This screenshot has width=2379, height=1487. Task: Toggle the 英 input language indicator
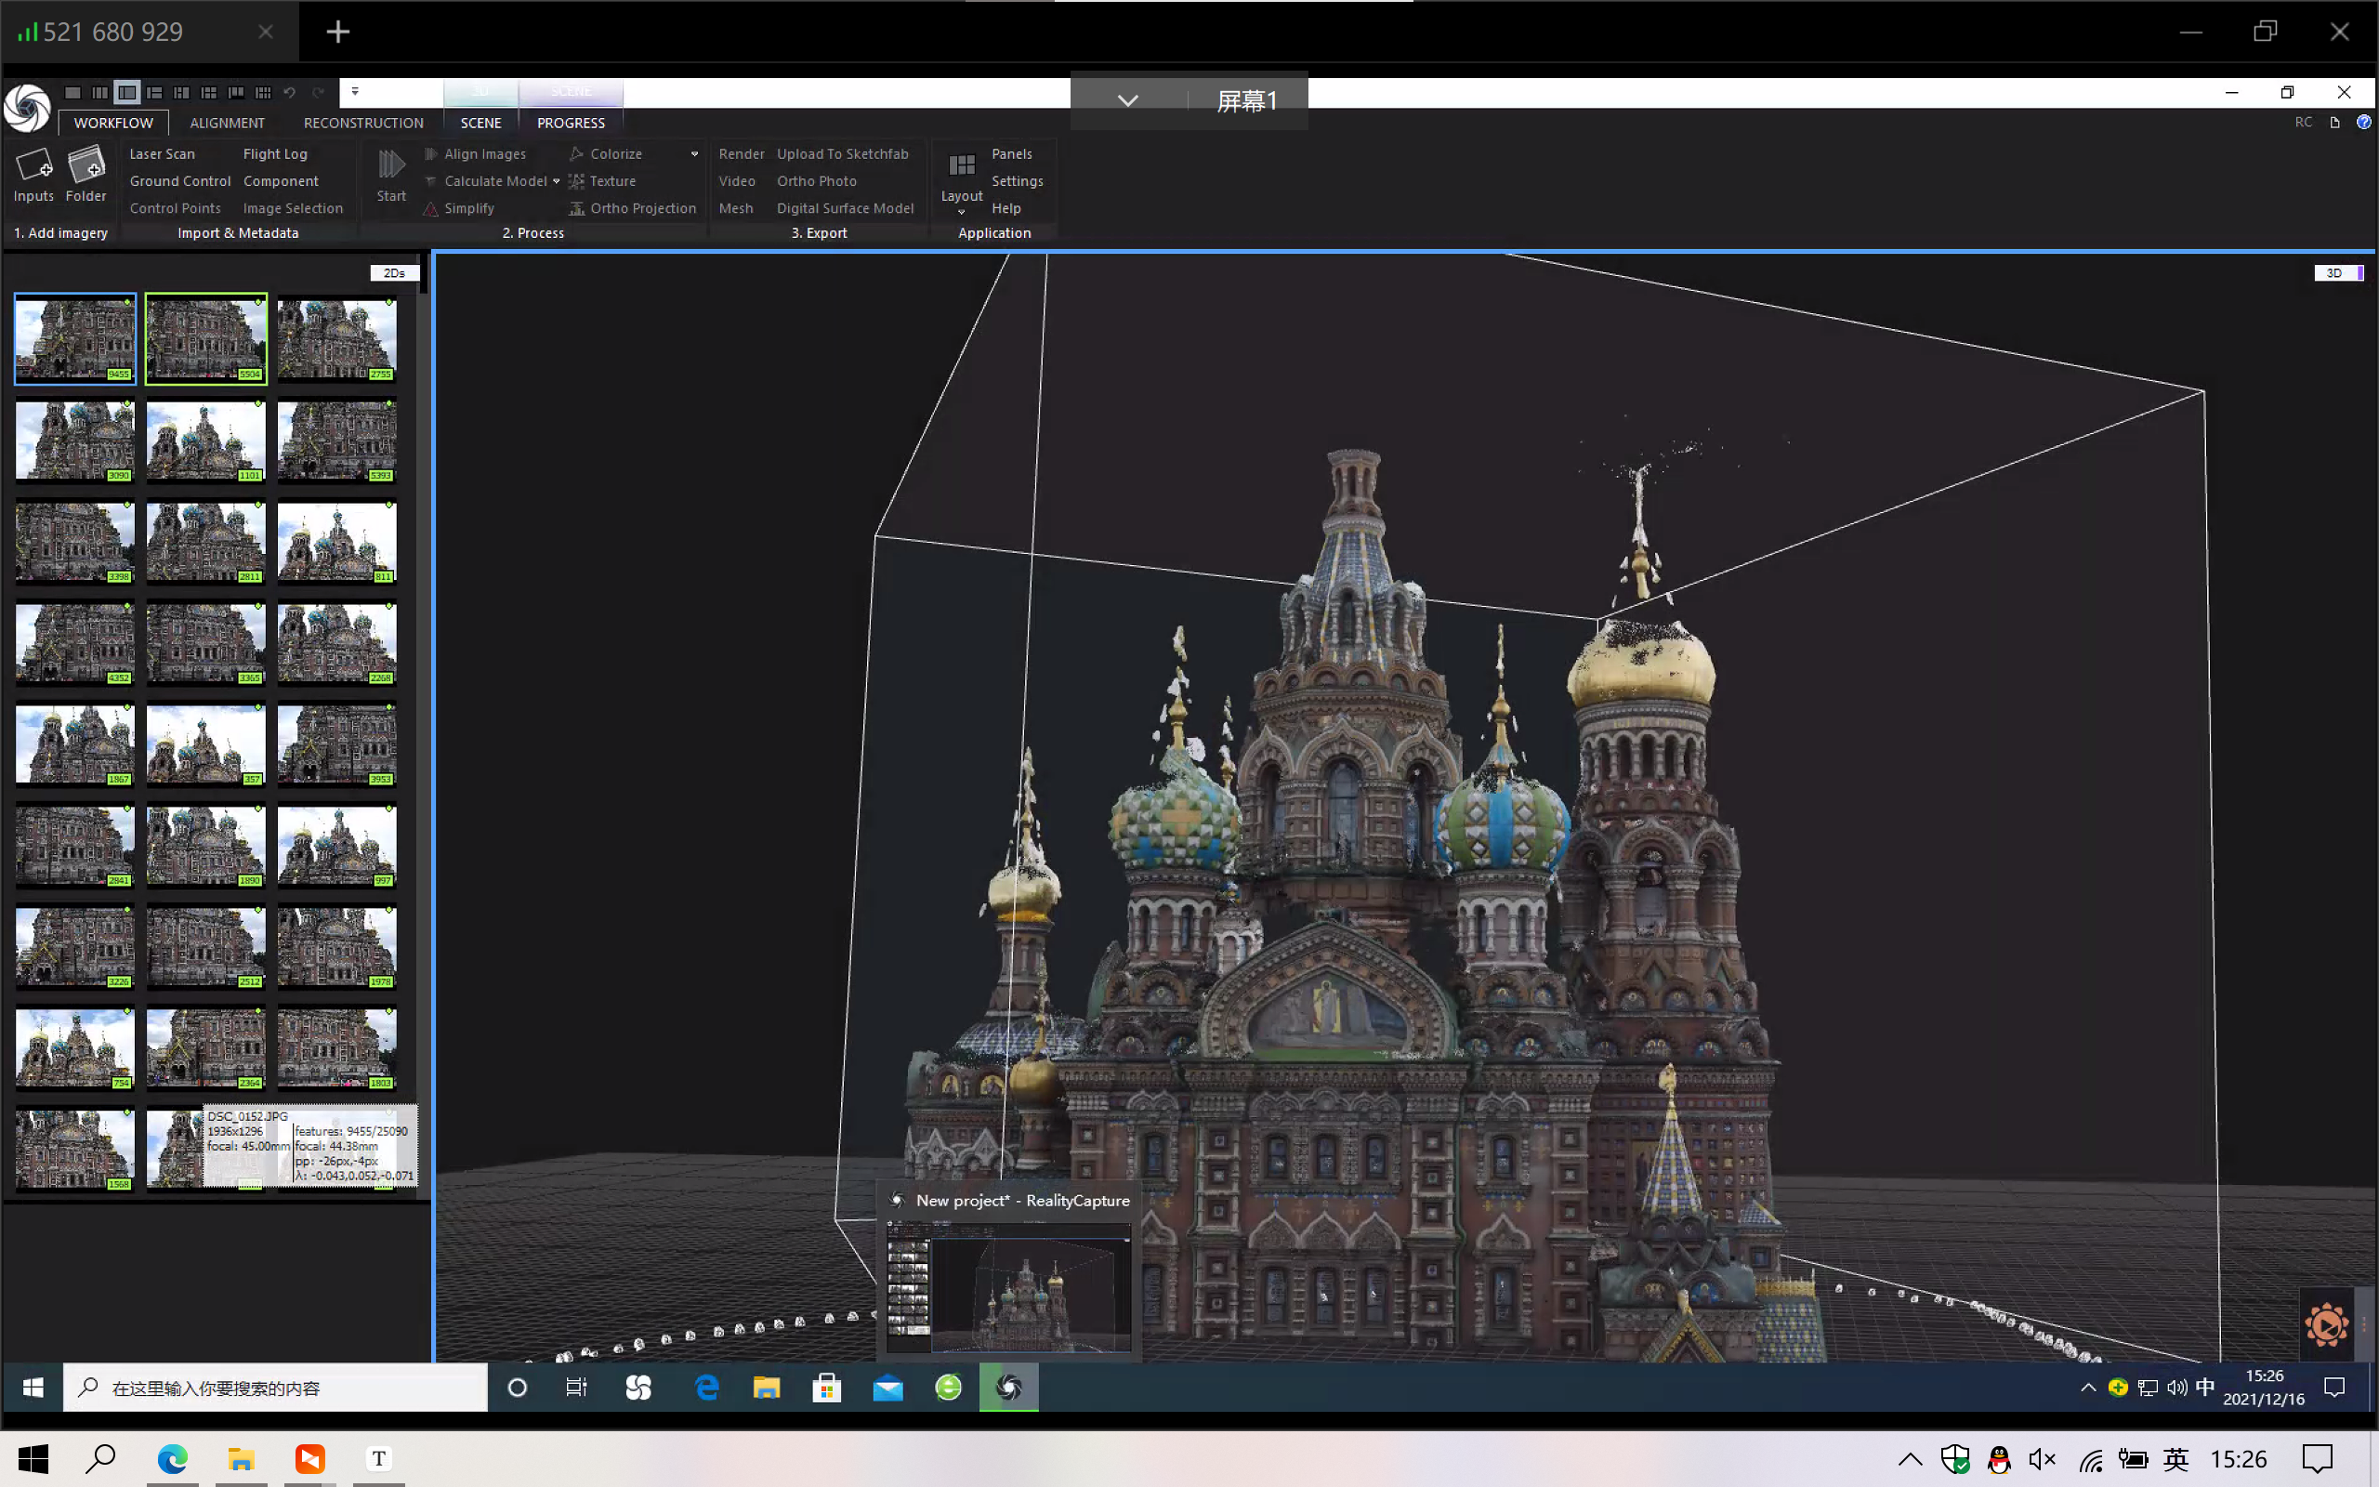2176,1459
